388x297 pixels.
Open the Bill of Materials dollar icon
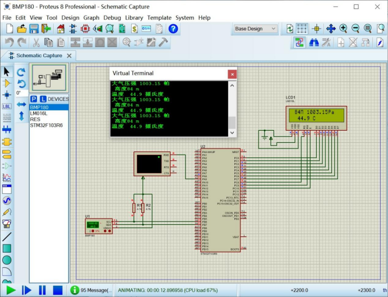[x=134, y=29]
